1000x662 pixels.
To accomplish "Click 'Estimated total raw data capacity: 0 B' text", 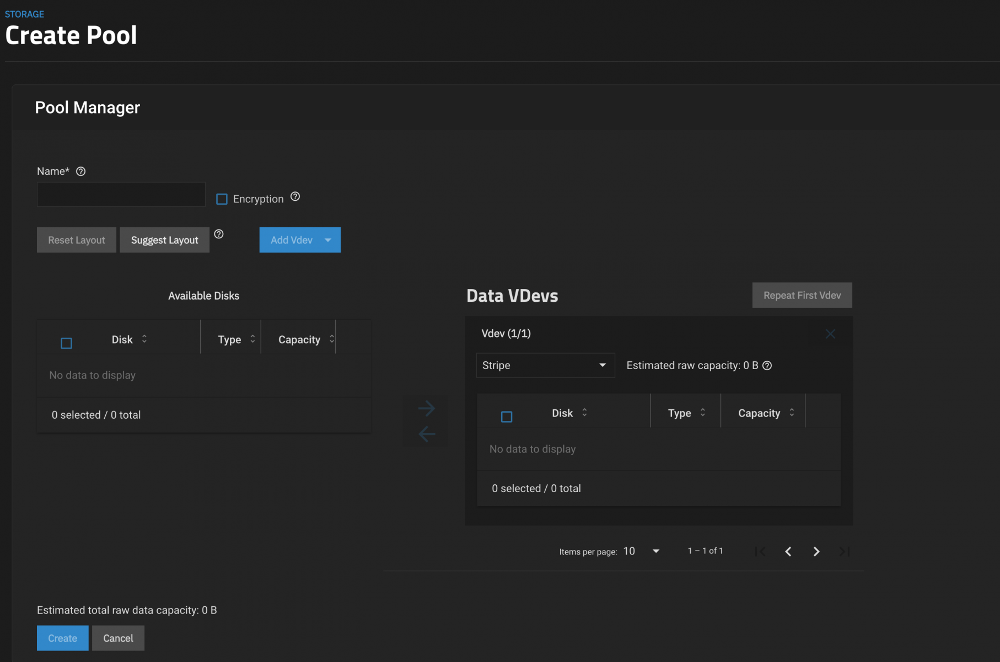I will (127, 610).
